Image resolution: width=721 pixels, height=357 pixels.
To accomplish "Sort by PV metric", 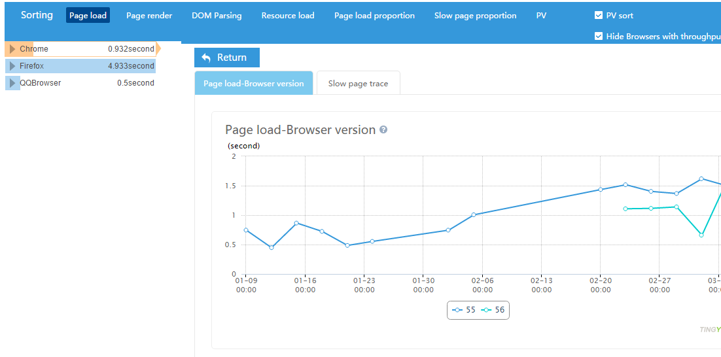I will 541,16.
